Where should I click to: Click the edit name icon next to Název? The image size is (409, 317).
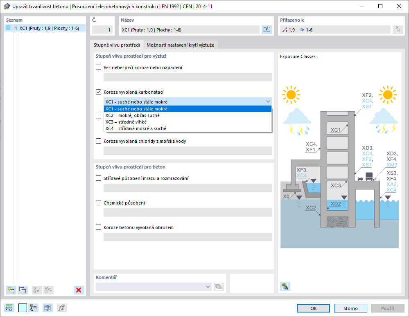pyautogui.click(x=267, y=30)
